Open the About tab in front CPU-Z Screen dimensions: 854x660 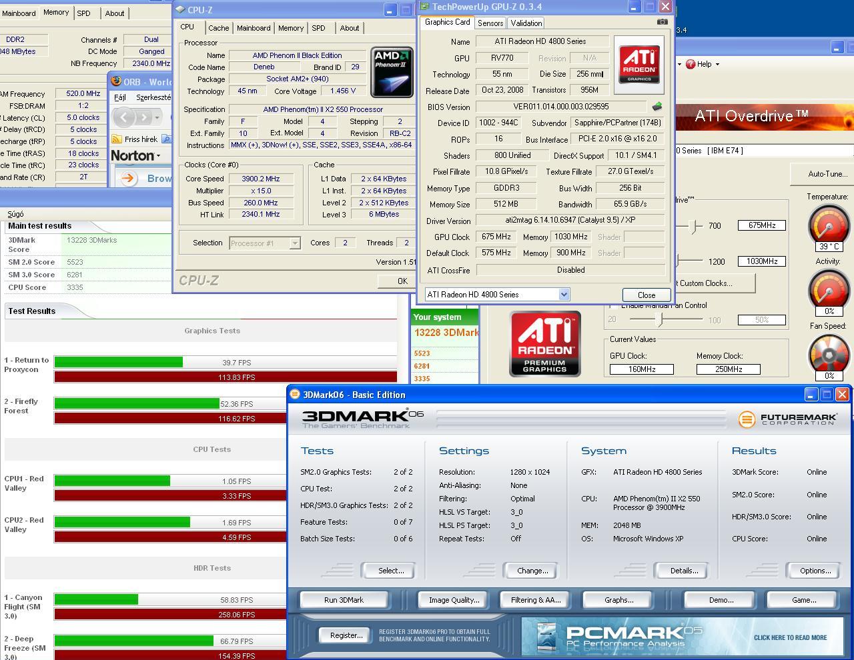349,28
